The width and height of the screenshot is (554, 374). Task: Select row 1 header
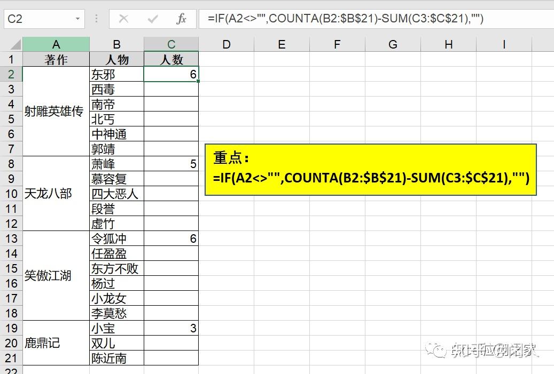pyautogui.click(x=11, y=59)
